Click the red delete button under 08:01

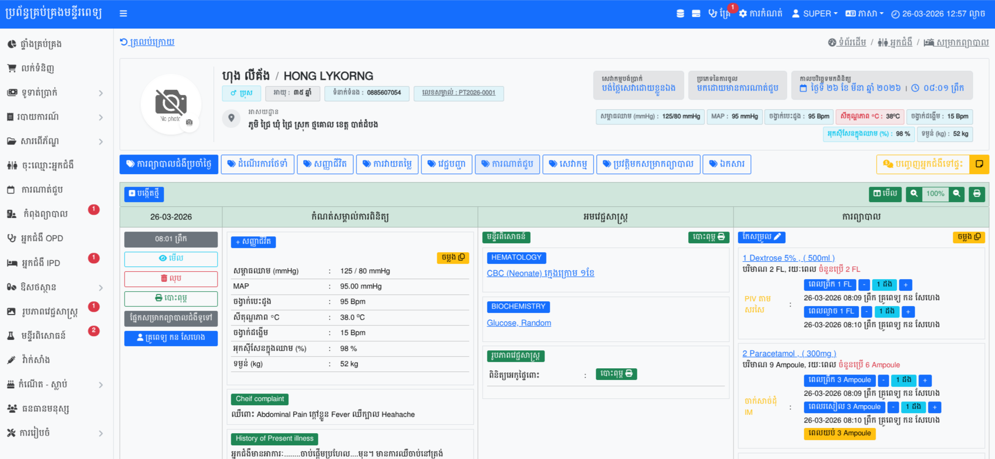click(x=171, y=279)
